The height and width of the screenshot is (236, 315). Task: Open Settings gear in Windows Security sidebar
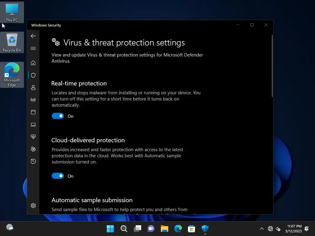[x=33, y=206]
